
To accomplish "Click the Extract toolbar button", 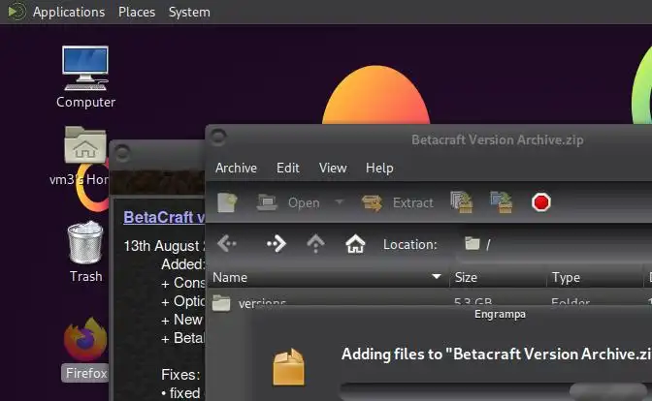I will pyautogui.click(x=398, y=202).
